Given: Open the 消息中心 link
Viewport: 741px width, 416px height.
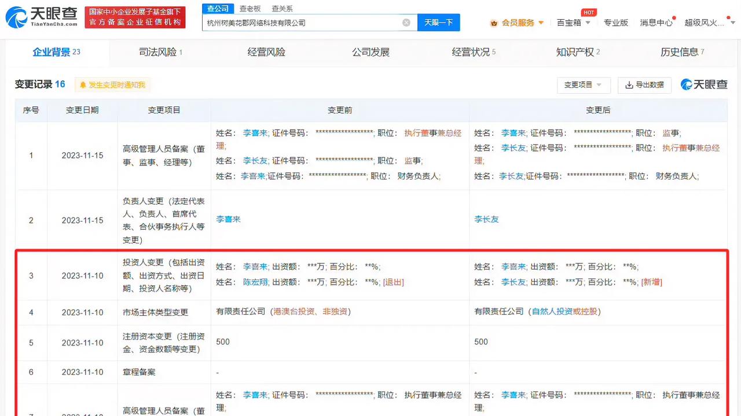Looking at the screenshot, I should point(656,23).
